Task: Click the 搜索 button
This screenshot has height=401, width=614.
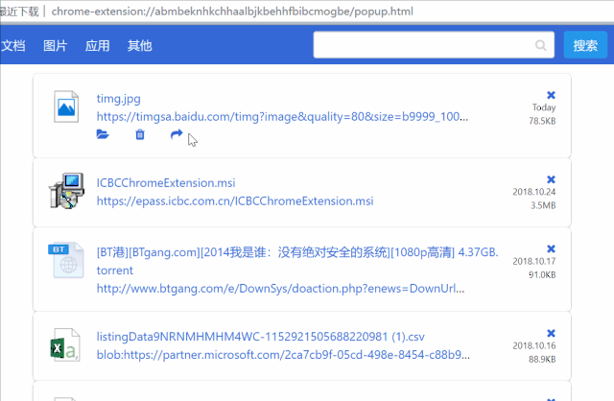Action: click(x=585, y=45)
